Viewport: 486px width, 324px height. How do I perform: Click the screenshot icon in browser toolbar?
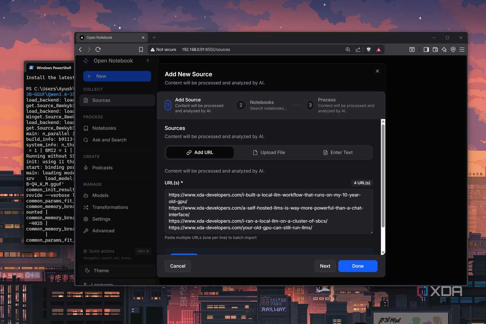(412, 50)
